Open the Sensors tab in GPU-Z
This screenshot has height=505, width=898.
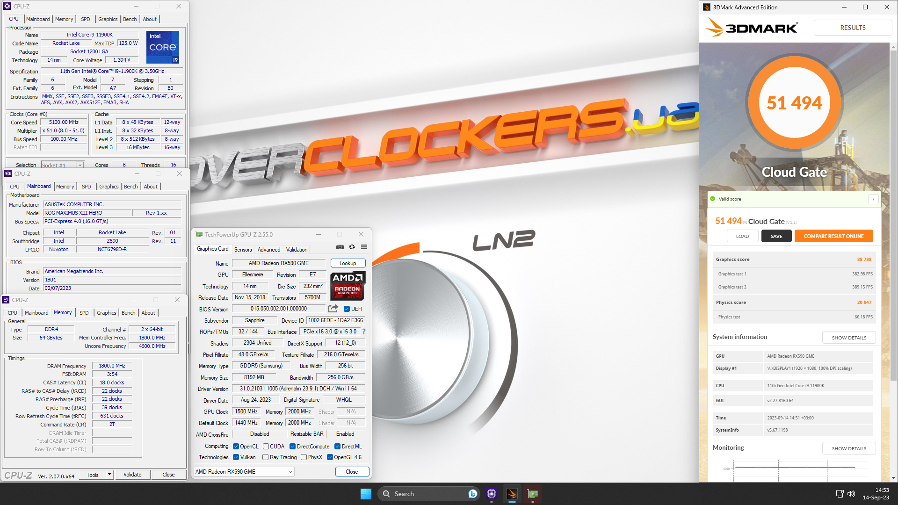243,250
